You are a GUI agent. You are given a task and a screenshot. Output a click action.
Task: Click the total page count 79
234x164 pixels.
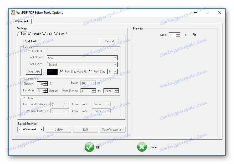194,35
